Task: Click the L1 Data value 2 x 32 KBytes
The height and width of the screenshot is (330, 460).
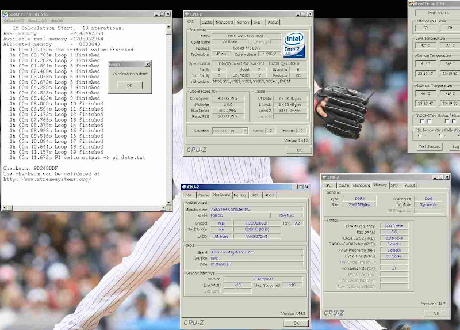Action: pos(290,98)
